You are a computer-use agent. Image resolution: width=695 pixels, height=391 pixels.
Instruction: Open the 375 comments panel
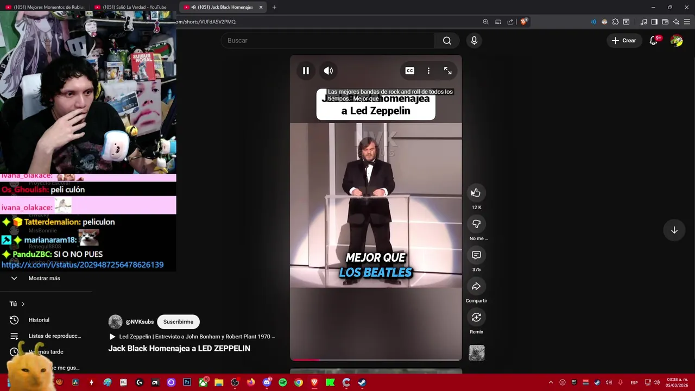point(476,255)
